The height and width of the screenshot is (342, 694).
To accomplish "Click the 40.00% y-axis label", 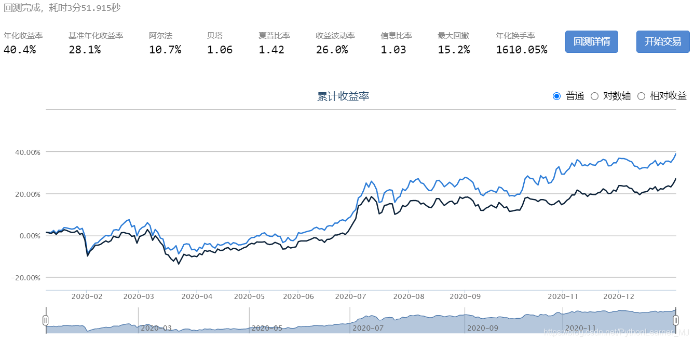I will point(28,152).
